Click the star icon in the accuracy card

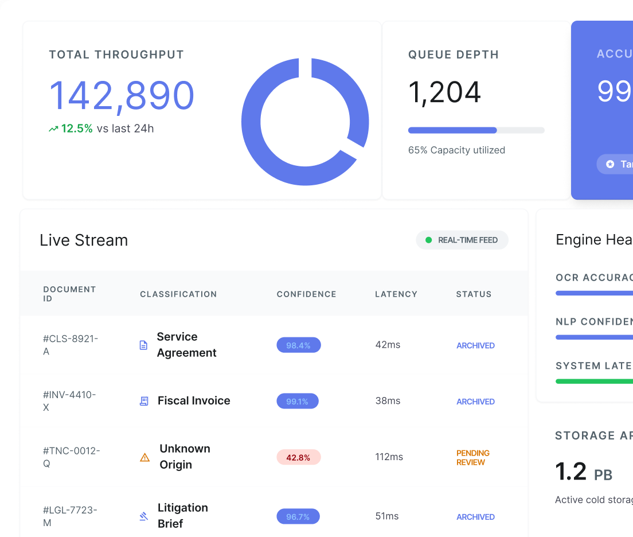tap(610, 164)
